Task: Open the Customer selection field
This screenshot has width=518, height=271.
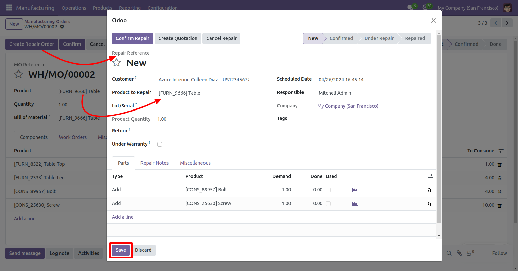Action: click(x=204, y=80)
